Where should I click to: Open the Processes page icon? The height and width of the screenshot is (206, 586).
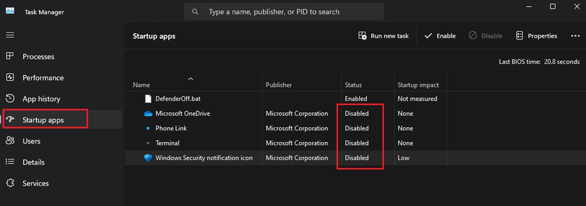[10, 56]
